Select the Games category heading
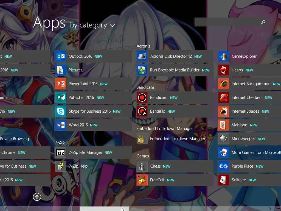The image size is (281, 211). coord(143,156)
